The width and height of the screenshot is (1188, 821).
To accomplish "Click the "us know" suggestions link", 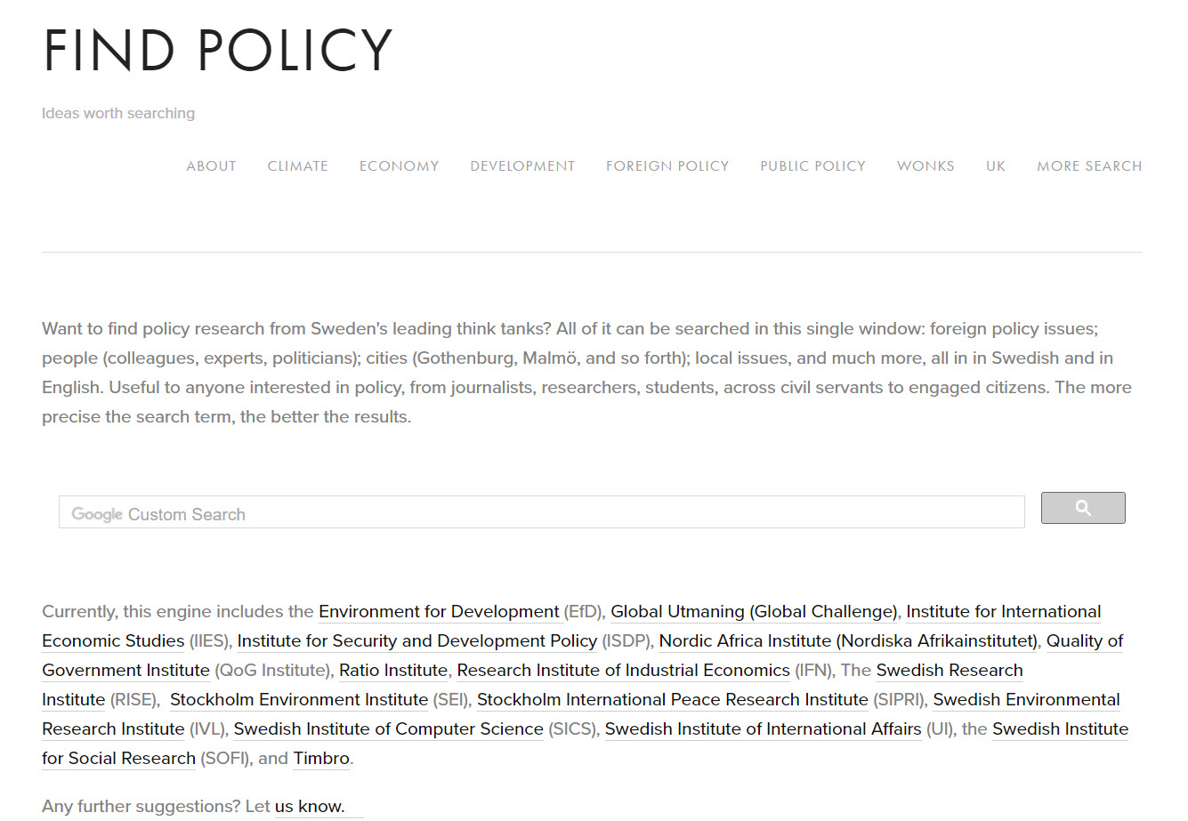I will (x=310, y=807).
